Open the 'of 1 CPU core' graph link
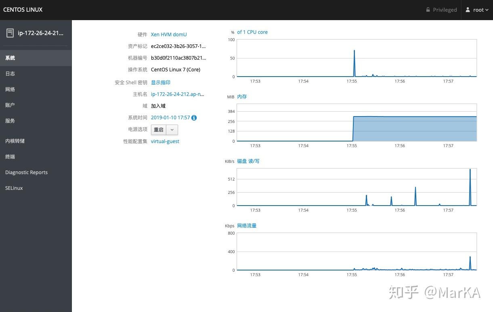Viewport: 493px width, 312px height. coord(252,32)
